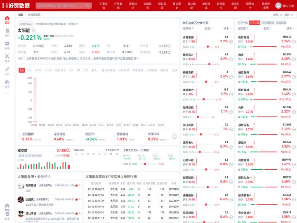Click the 首页 home icon in sidebar
This screenshot has width=297, height=223.
coord(7,18)
